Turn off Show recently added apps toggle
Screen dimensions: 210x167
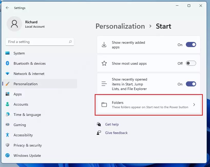[x=191, y=44]
